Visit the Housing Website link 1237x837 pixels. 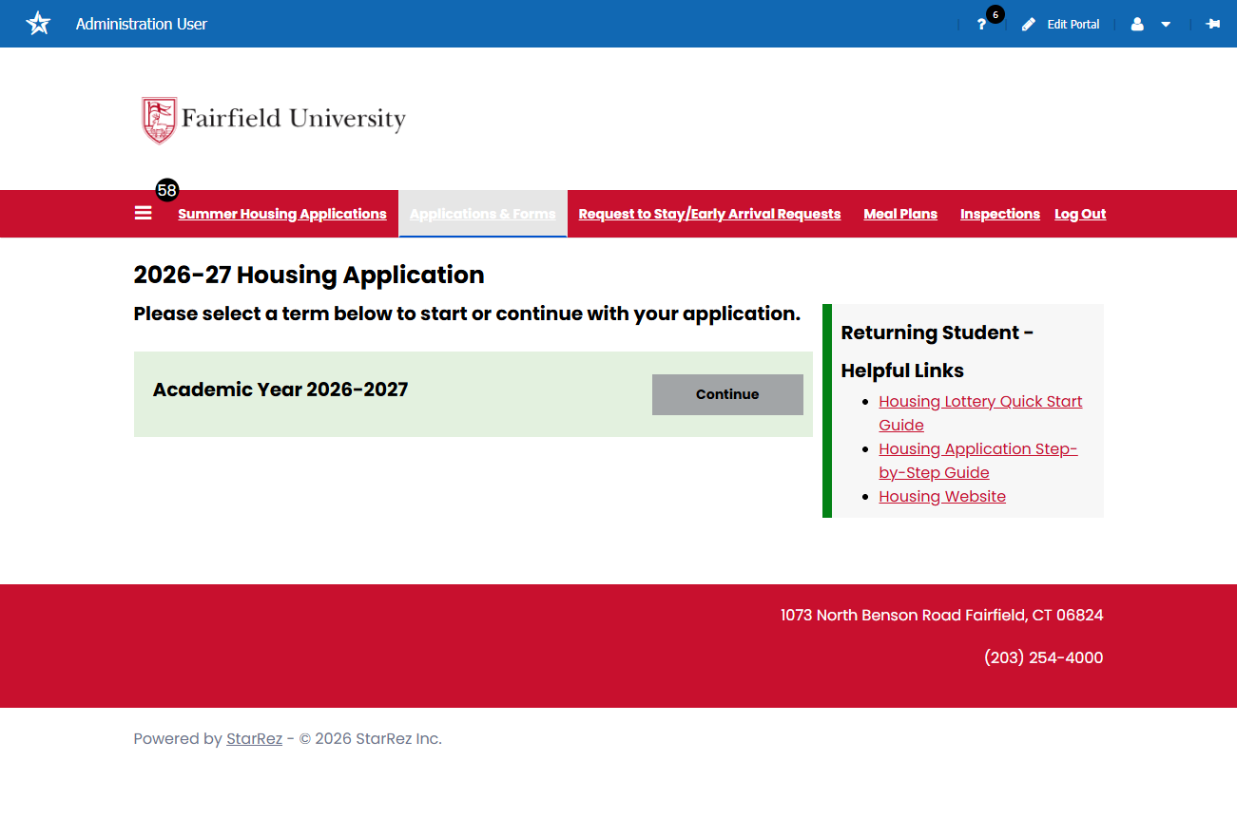coord(942,496)
